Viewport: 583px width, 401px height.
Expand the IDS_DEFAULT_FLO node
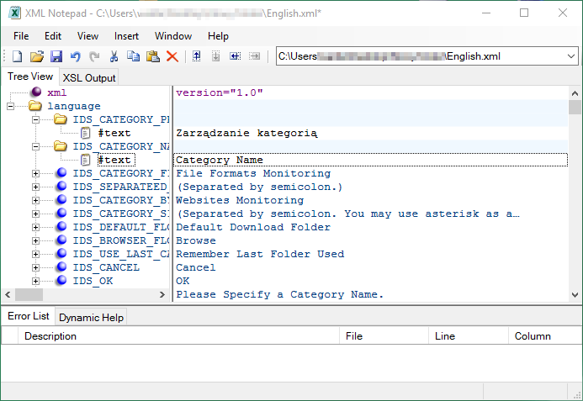pyautogui.click(x=35, y=227)
